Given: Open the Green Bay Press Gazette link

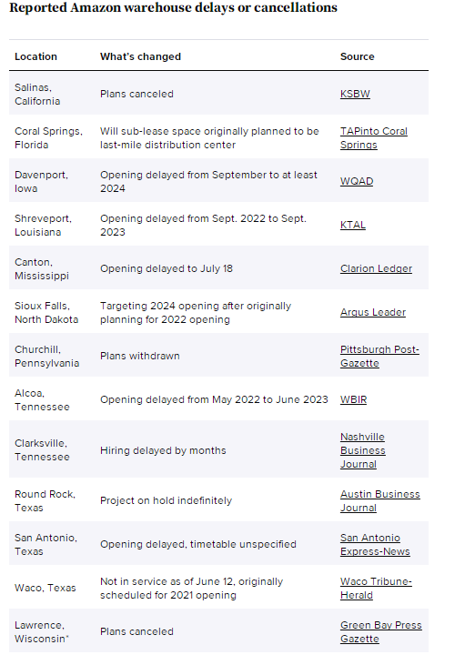Looking at the screenshot, I should click(380, 632).
